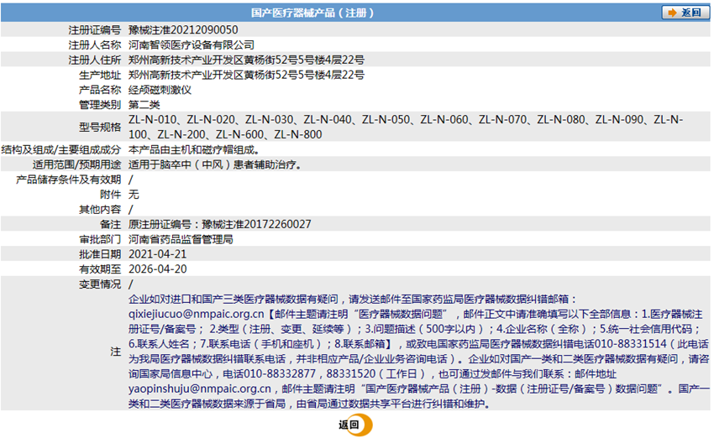Select the value 无 in 附件 row

[x=134, y=195]
